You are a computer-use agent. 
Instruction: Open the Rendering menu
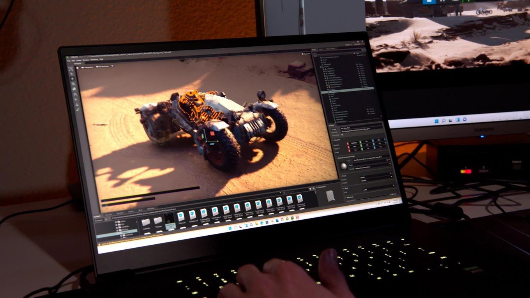pyautogui.click(x=94, y=60)
